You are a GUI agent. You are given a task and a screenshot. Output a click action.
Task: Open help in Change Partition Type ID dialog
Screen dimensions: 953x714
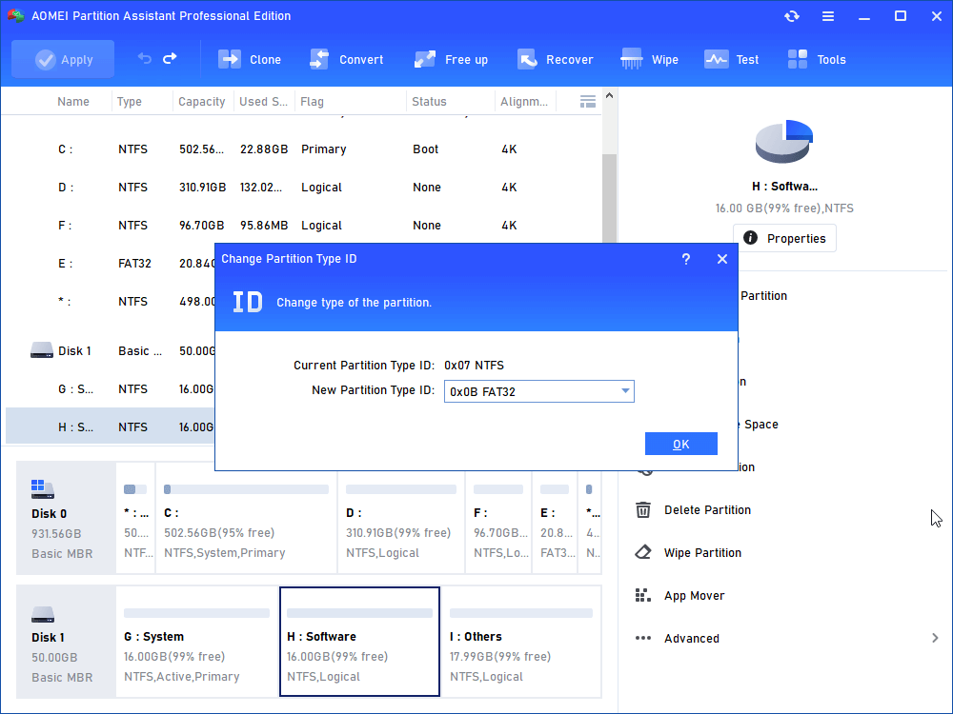click(x=685, y=259)
